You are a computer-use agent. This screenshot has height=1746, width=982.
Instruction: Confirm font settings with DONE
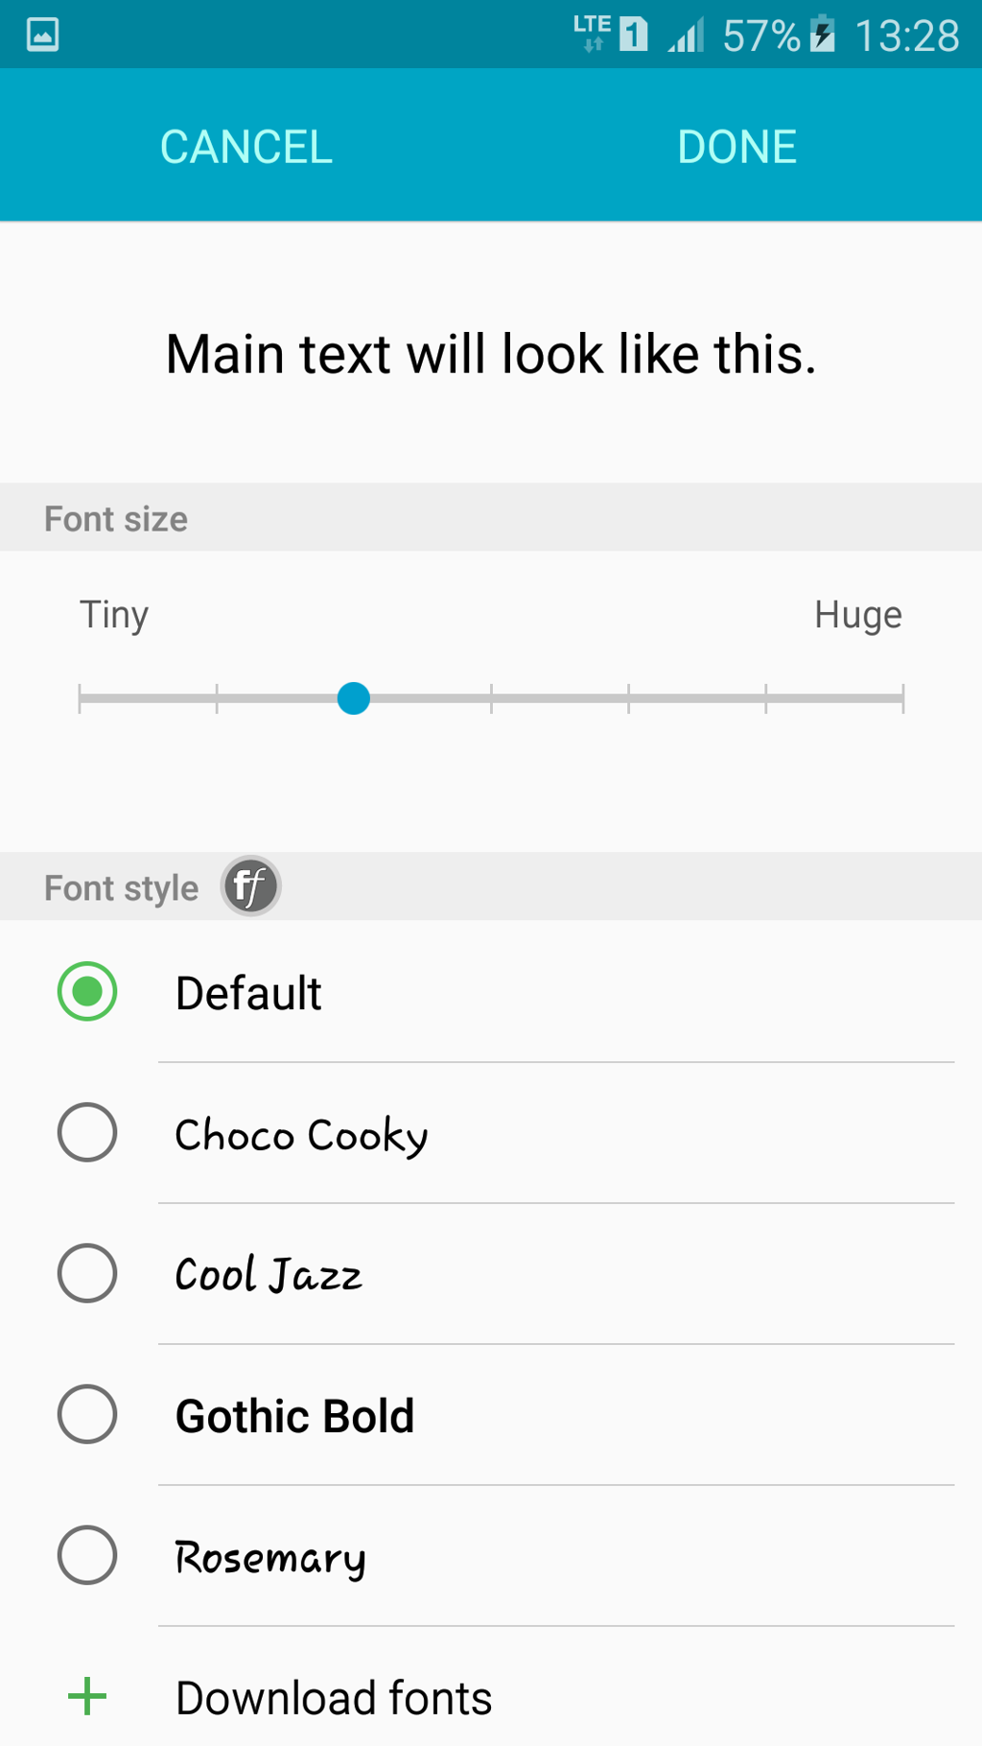coord(736,147)
